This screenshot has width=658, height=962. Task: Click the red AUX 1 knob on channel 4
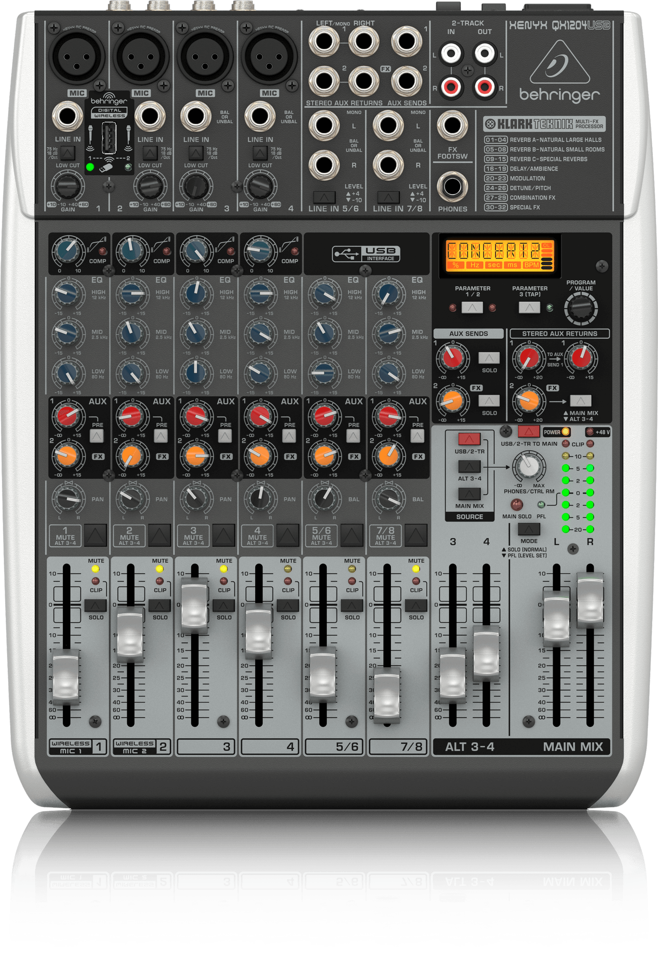pos(260,416)
